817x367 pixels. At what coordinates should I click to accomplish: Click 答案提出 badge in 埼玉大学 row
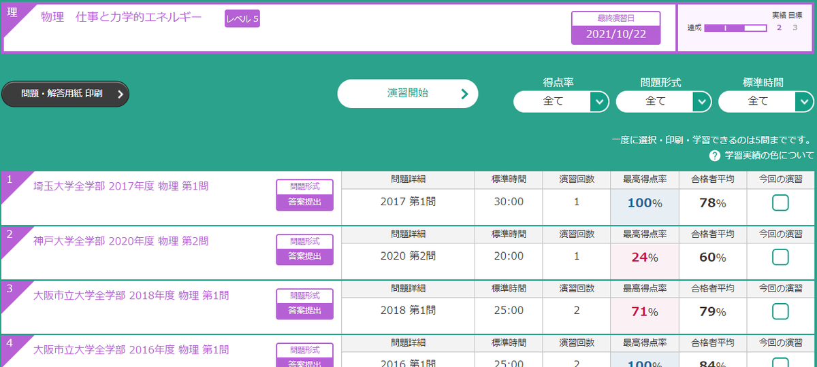pyautogui.click(x=304, y=203)
